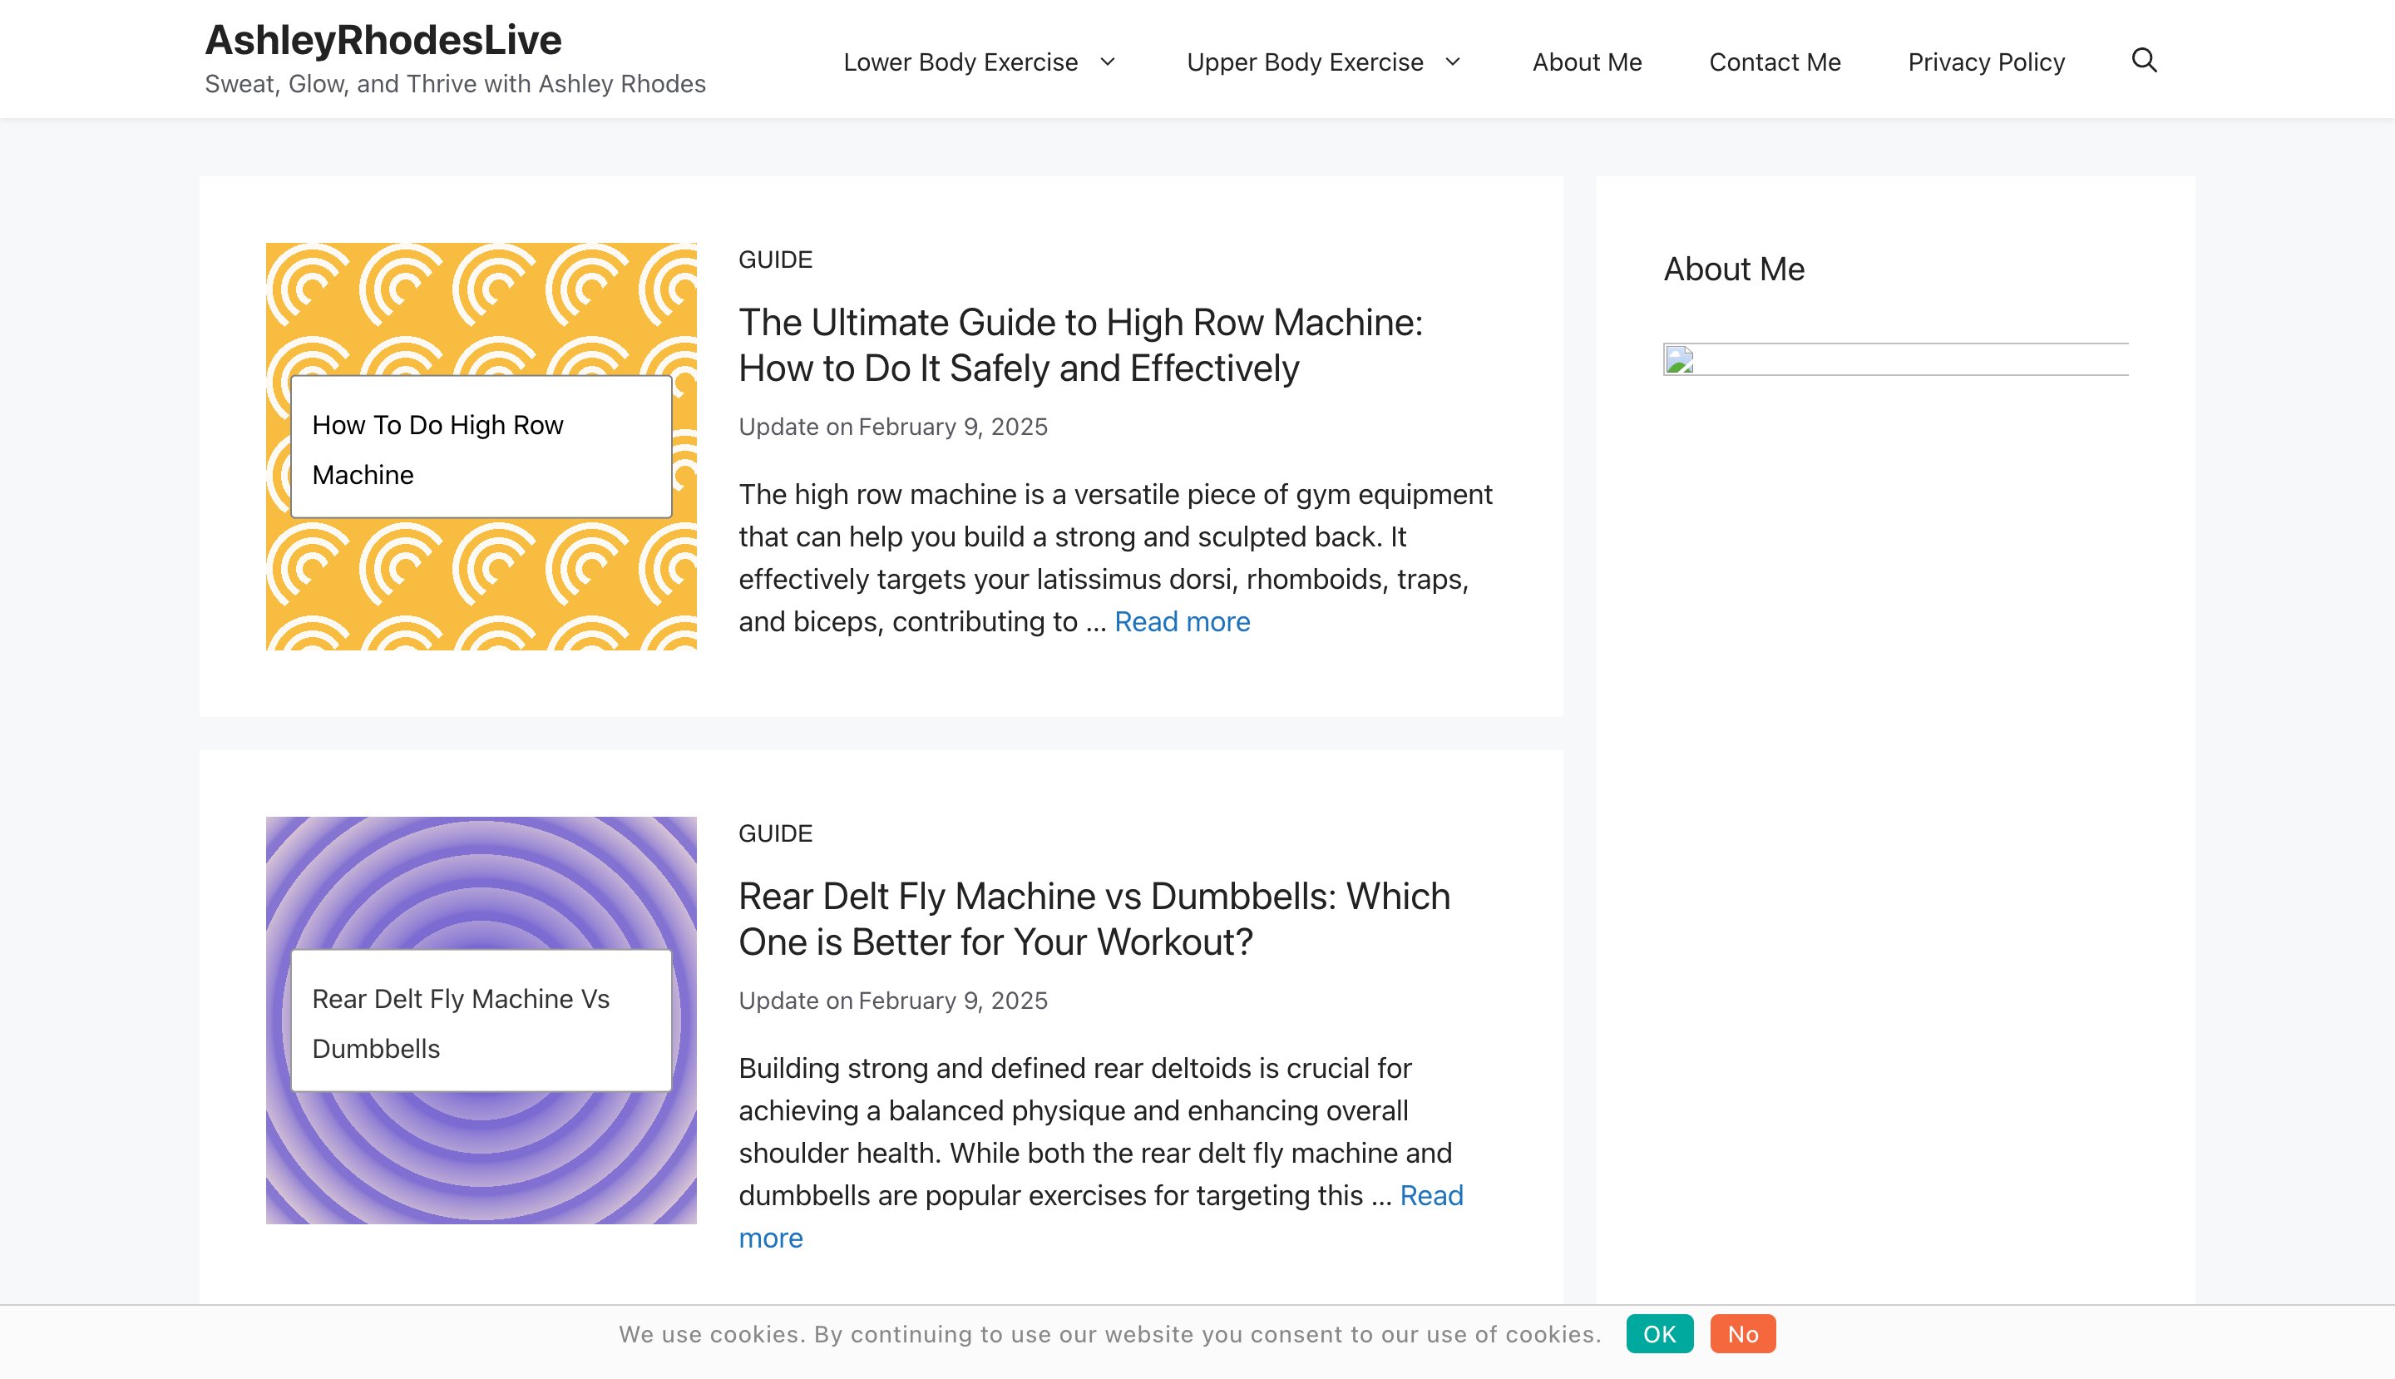Click GUIDE category above High Row article

(775, 259)
